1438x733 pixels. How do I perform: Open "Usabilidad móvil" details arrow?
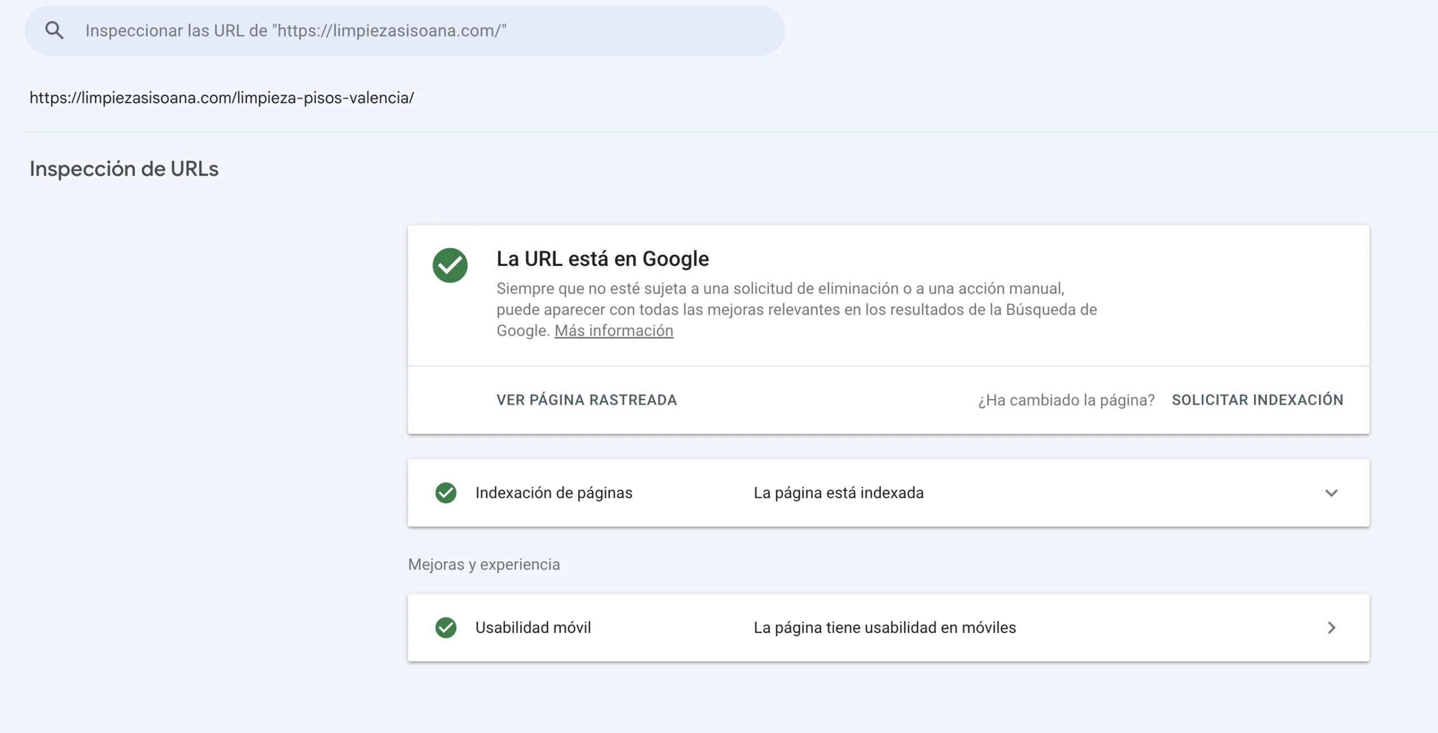(1331, 627)
